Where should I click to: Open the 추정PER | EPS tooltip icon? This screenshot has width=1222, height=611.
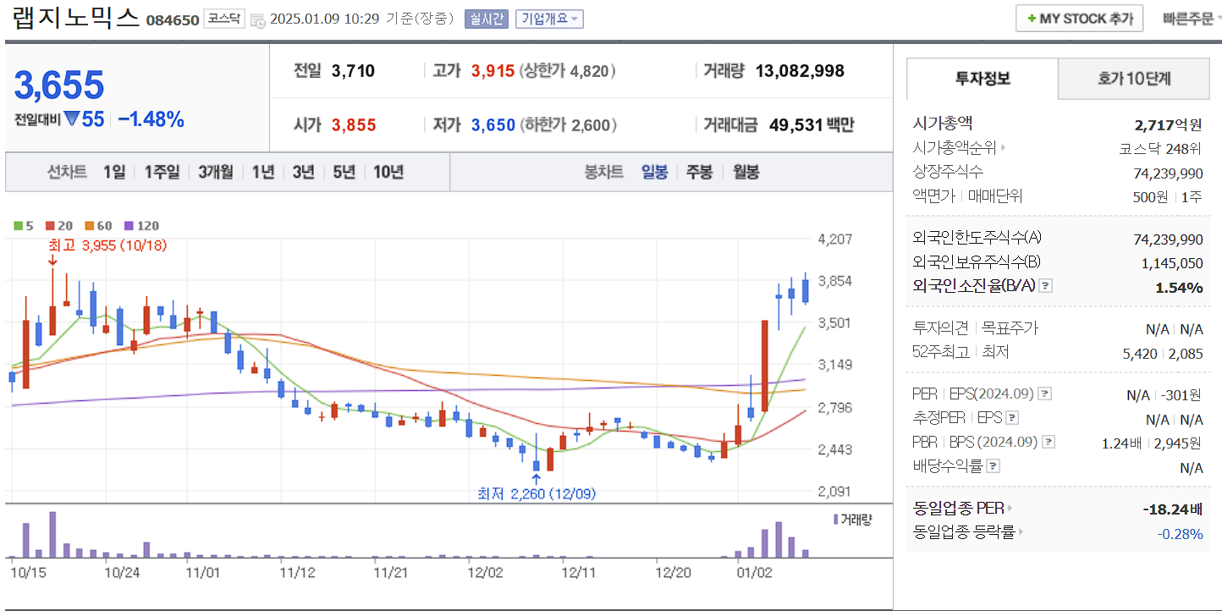(1011, 419)
